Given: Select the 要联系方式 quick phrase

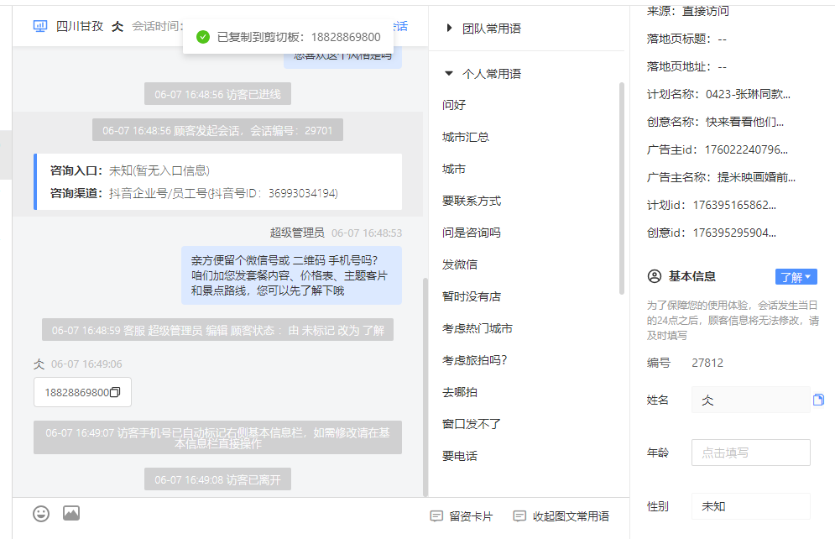Looking at the screenshot, I should [x=472, y=201].
